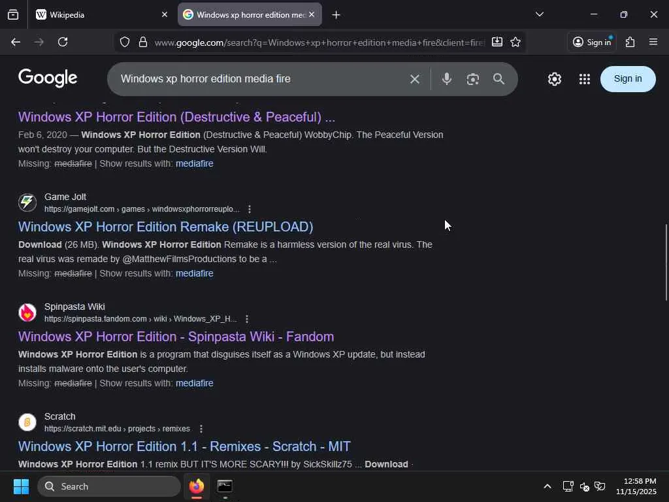Focus the Firefox address bar URL
This screenshot has width=669, height=502.
319,42
